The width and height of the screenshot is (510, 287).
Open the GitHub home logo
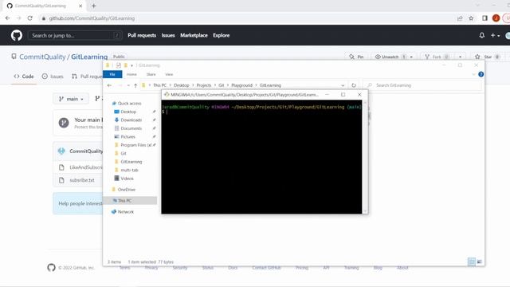[17, 35]
